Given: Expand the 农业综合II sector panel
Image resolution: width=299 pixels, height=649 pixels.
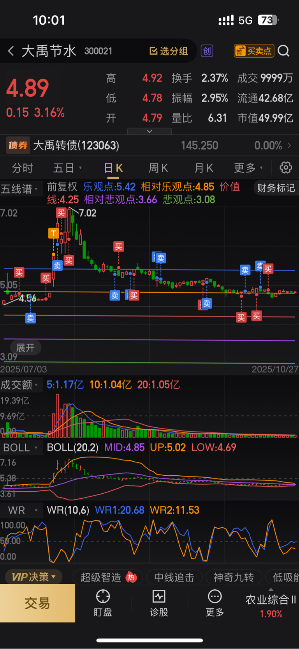Looking at the screenshot, I should point(271,603).
